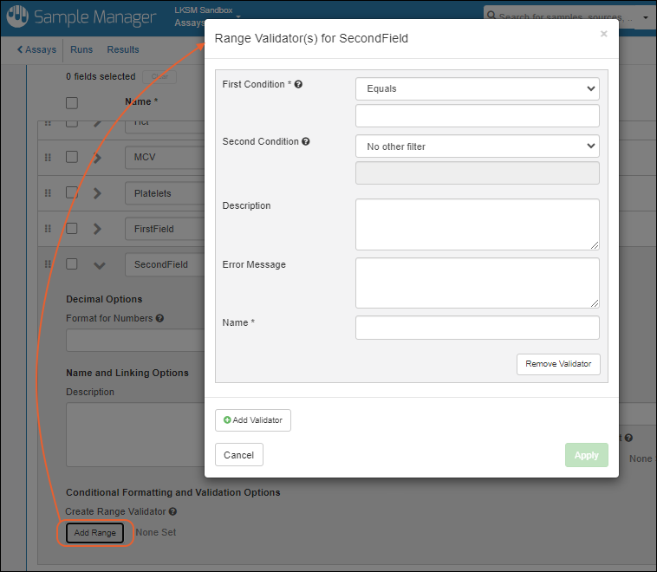
Task: Go to the Runs tab
Action: [81, 49]
